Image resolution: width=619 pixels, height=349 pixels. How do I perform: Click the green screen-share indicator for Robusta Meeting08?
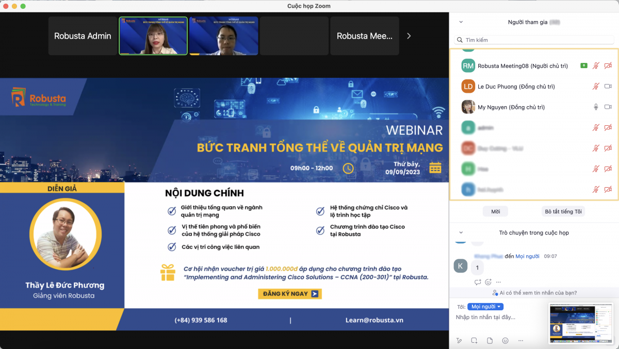pyautogui.click(x=583, y=65)
